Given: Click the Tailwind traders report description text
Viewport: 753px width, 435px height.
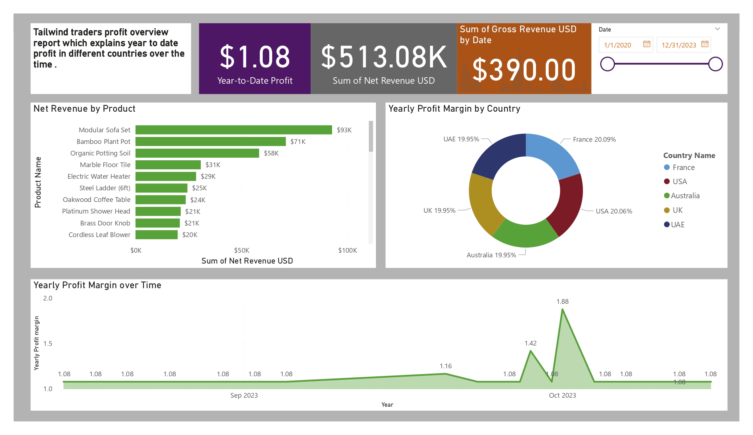Looking at the screenshot, I should tap(109, 48).
